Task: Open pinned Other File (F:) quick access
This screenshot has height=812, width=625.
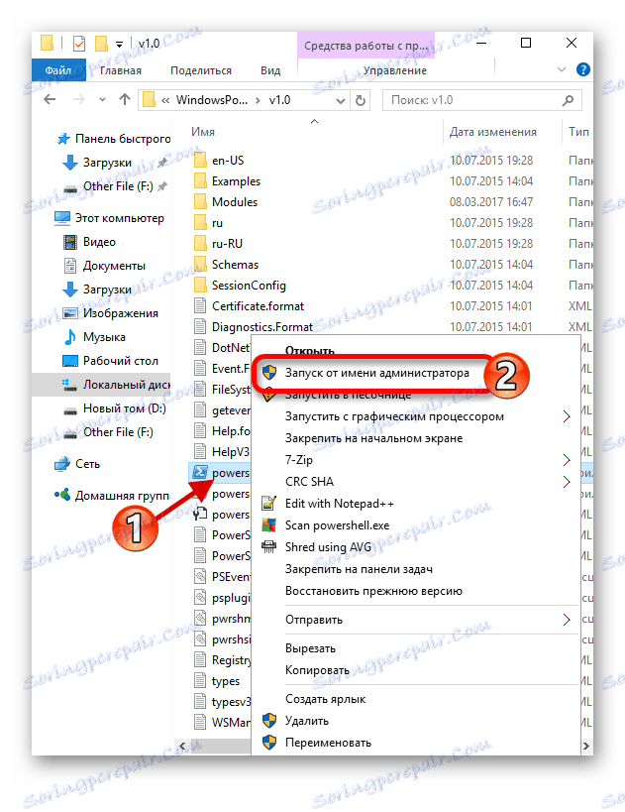Action: [x=117, y=186]
